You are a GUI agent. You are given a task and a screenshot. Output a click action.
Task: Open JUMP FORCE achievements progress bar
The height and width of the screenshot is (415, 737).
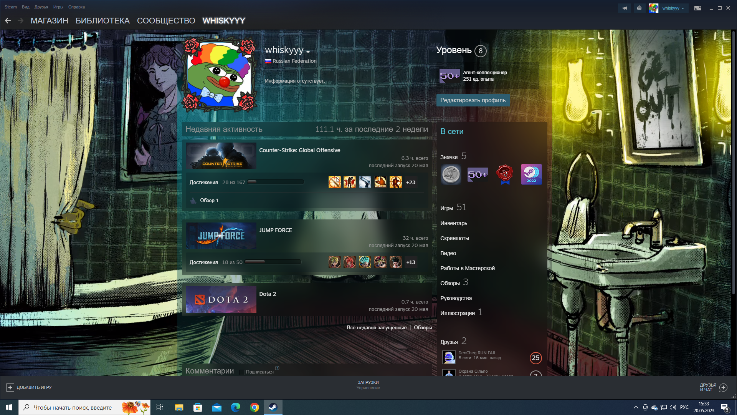pos(273,262)
